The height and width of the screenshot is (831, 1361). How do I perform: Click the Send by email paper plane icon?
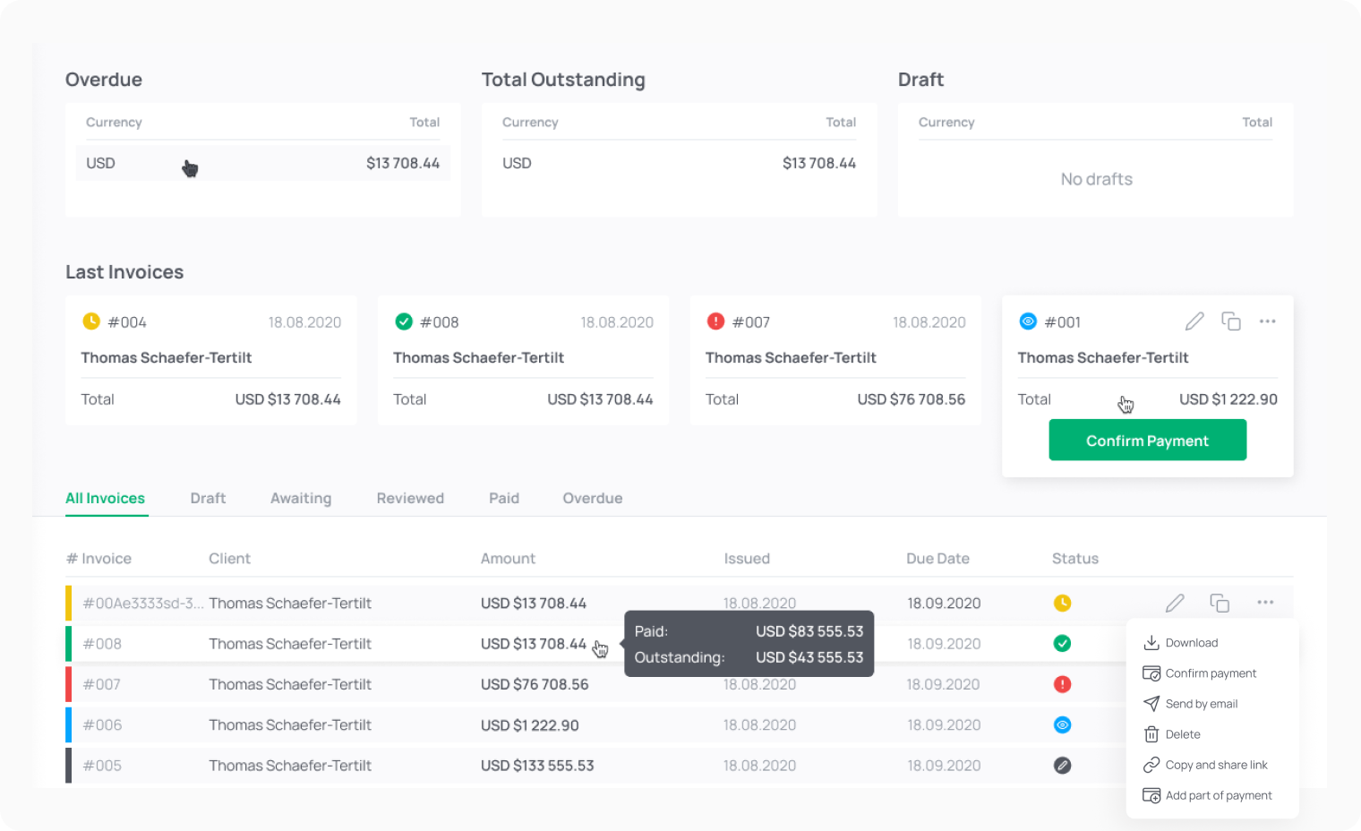point(1151,703)
